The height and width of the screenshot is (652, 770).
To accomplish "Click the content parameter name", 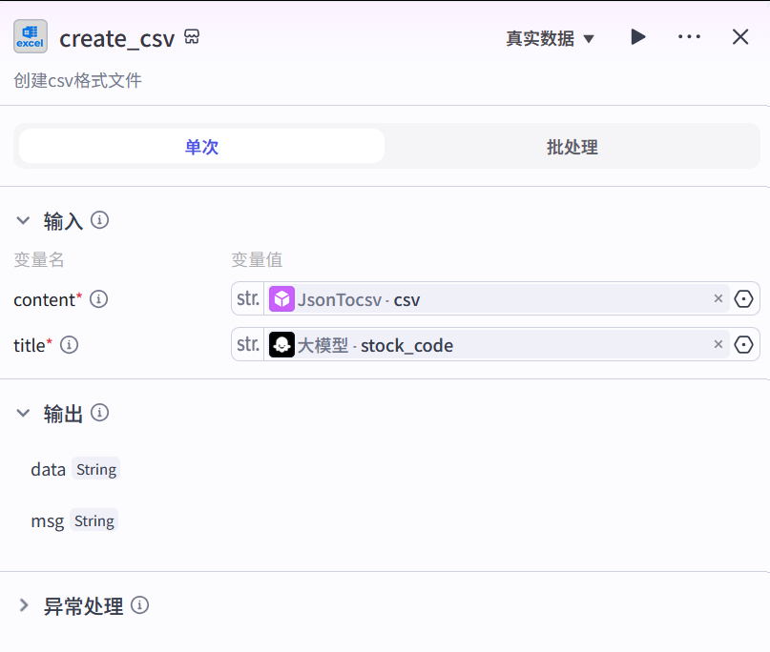I will pos(44,299).
